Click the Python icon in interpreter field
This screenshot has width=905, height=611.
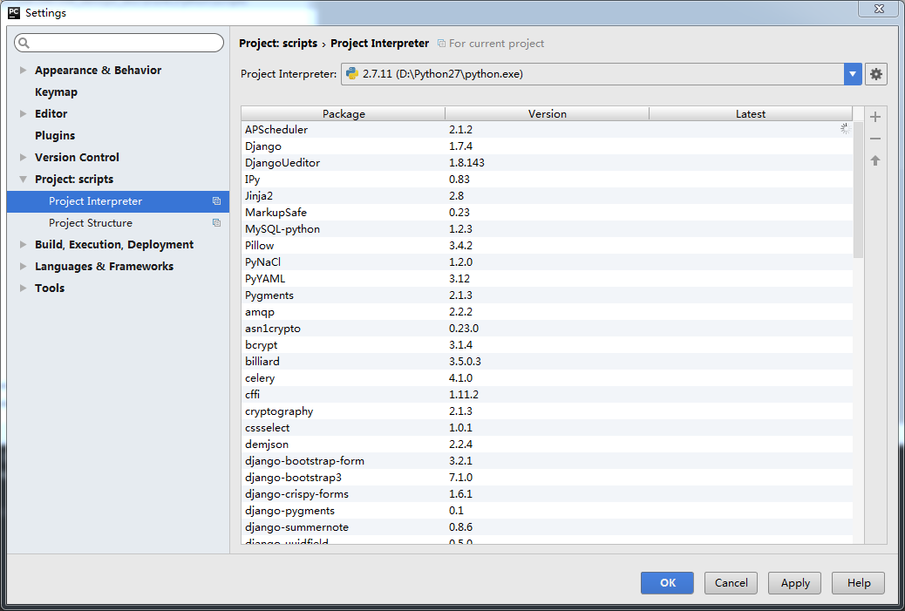click(x=352, y=74)
